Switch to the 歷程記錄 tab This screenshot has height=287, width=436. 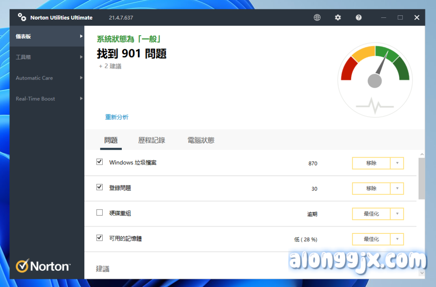tap(152, 140)
